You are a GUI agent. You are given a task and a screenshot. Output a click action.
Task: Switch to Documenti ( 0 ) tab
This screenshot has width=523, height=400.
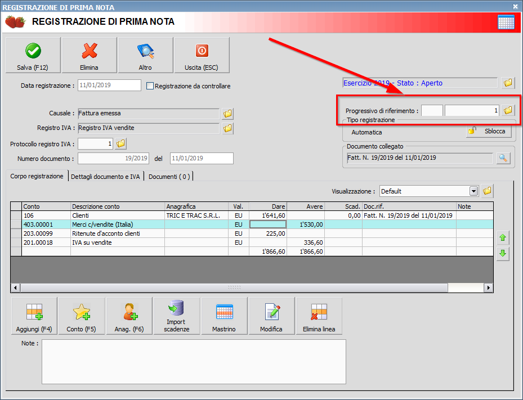coord(169,176)
